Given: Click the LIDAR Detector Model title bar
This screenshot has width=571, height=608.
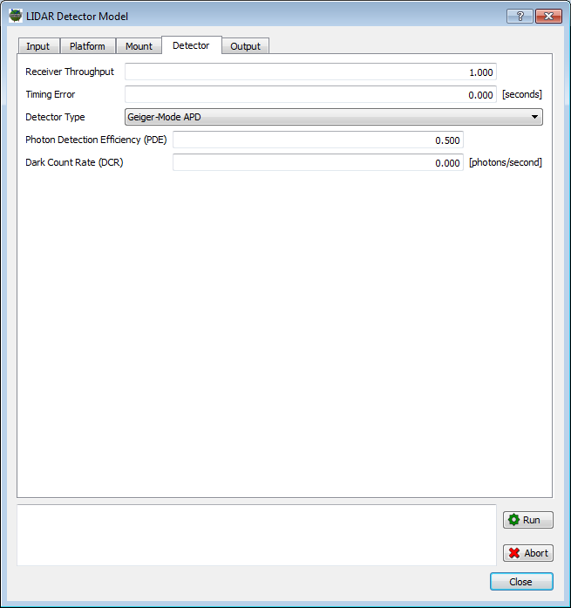Looking at the screenshot, I should pos(262,16).
